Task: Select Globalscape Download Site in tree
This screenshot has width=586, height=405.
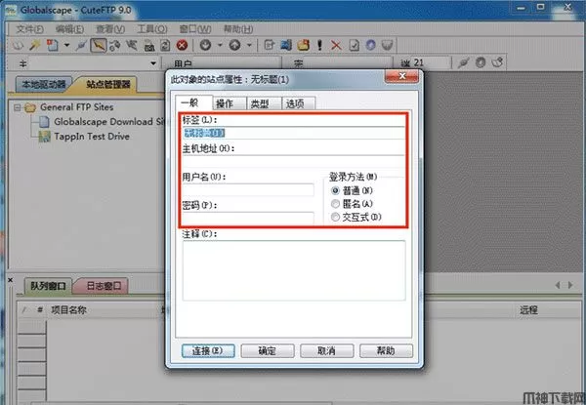Action: [x=108, y=122]
